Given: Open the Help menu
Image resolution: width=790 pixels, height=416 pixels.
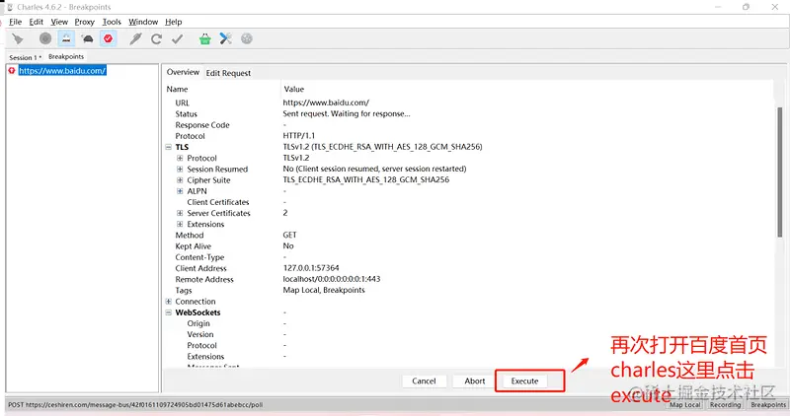Looking at the screenshot, I should (174, 22).
